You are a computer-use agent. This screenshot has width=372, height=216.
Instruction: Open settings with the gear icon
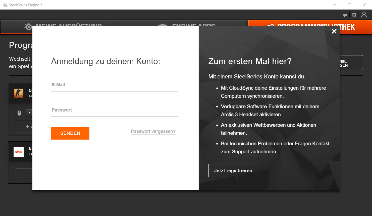click(354, 15)
